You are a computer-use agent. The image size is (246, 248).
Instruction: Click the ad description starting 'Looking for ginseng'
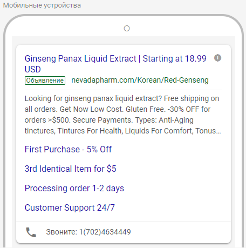123,115
